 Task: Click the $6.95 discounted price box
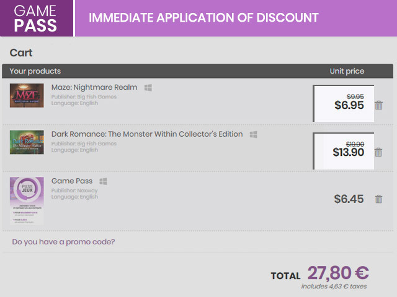344,103
